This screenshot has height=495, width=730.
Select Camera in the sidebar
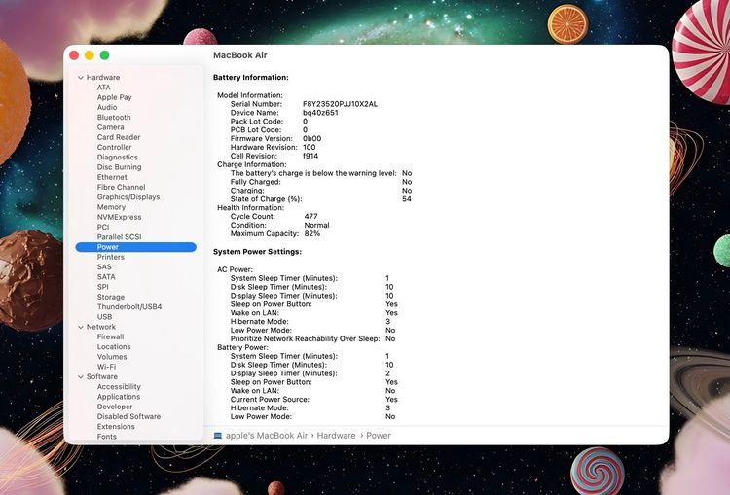110,127
